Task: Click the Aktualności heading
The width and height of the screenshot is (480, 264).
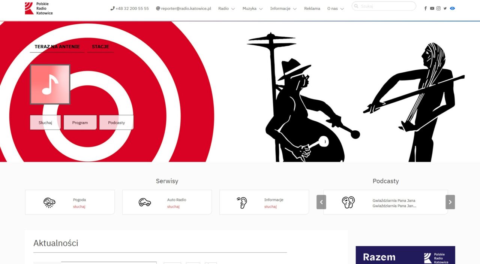Action: 56,243
